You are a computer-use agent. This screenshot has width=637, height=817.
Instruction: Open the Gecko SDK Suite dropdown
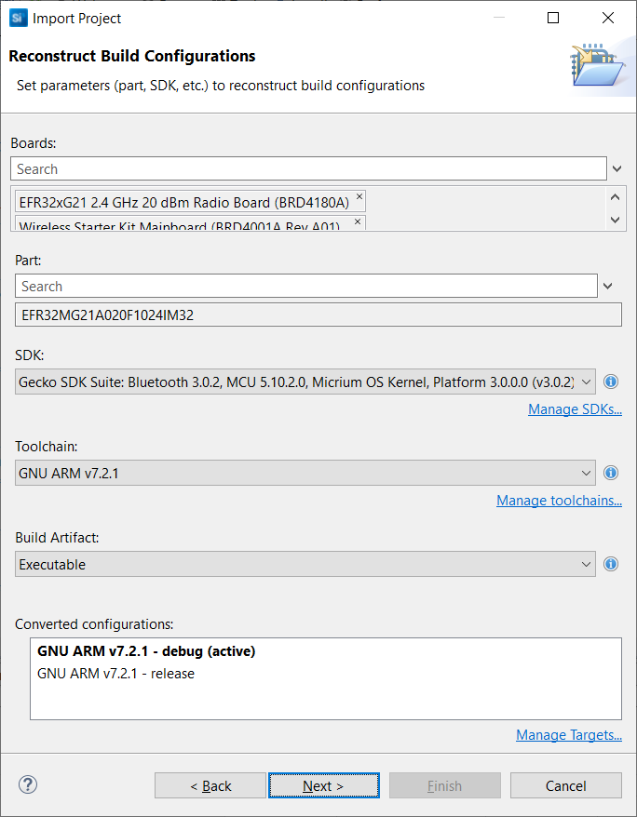[x=587, y=382]
